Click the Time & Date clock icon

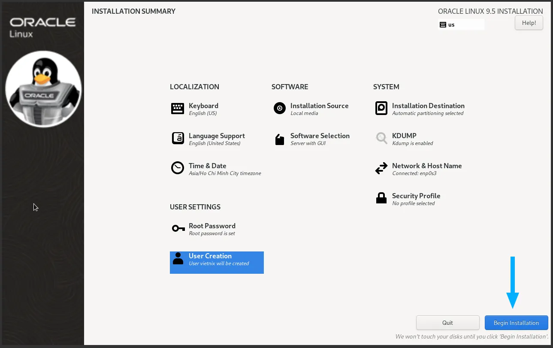tap(178, 168)
